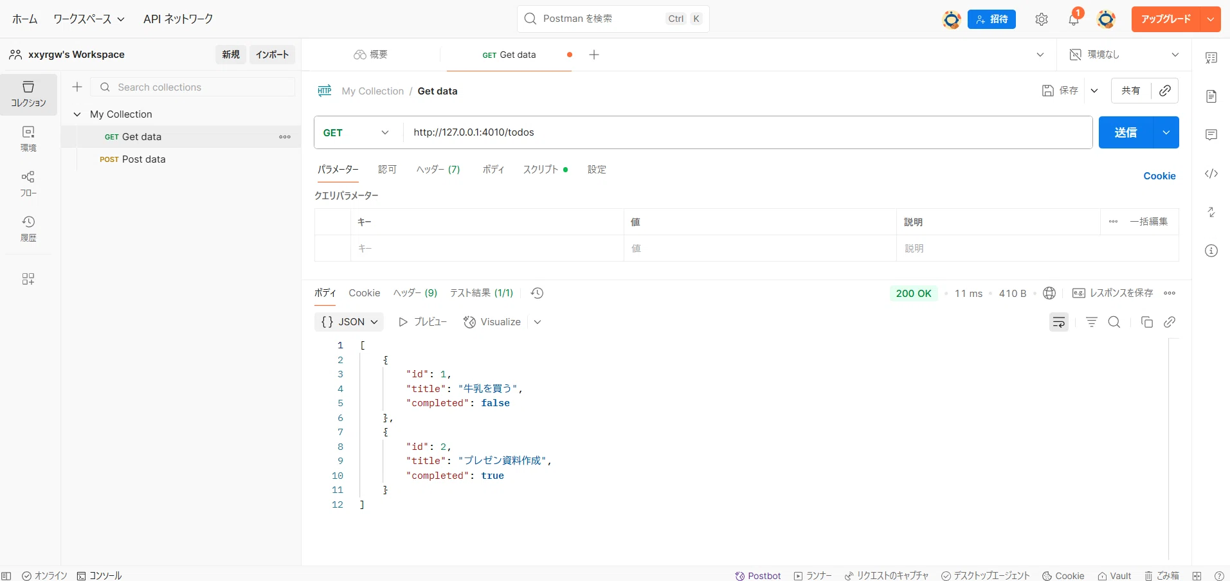
Task: Open response history clock icon
Action: click(x=538, y=293)
